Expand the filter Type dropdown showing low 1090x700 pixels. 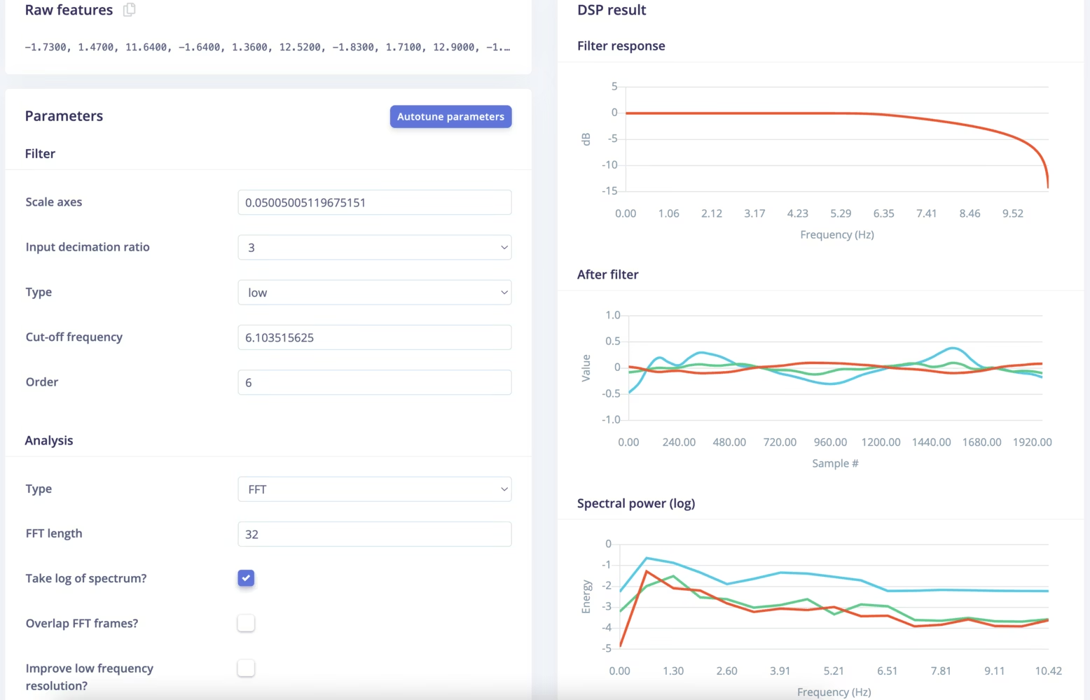[x=374, y=293]
